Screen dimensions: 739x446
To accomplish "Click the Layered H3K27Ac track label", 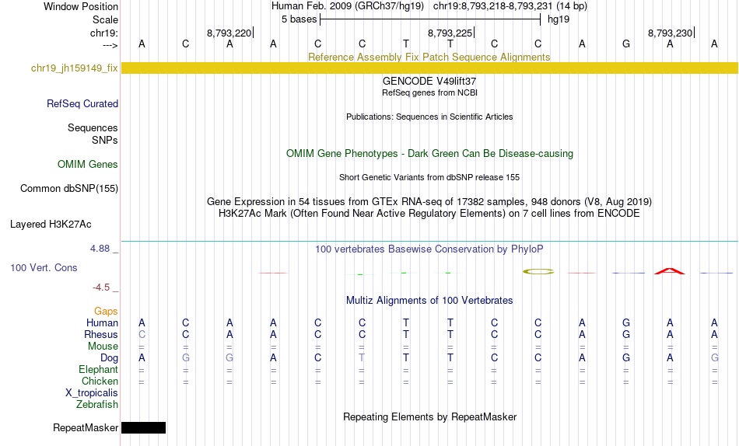I will pyautogui.click(x=51, y=225).
